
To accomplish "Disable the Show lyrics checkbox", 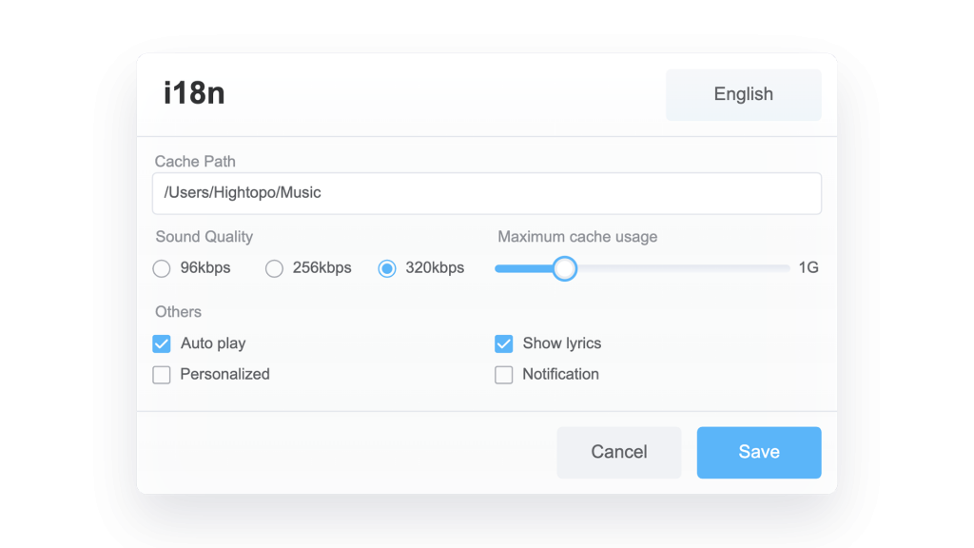I will (x=503, y=344).
